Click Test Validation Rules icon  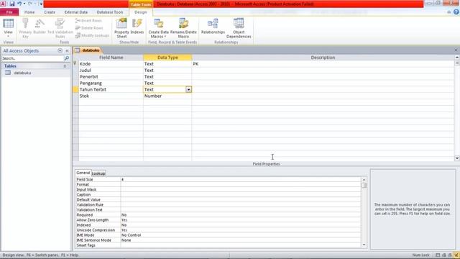(60, 28)
